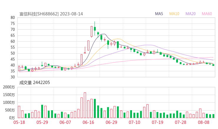218x129 pixels.
Task: Click the 07-10 date label
Action: 134,122
